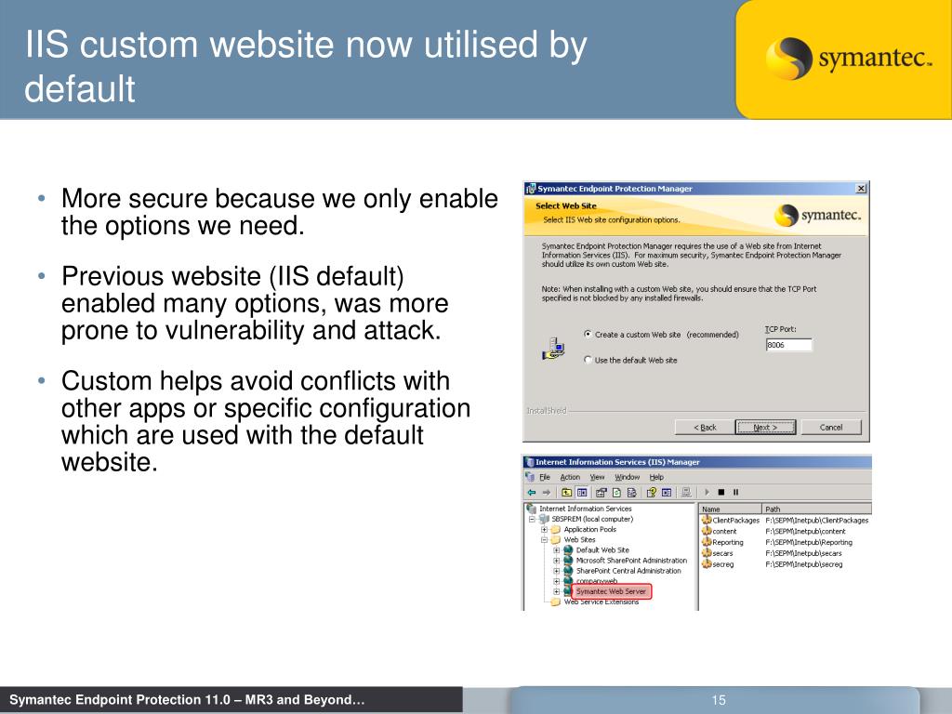Toggle Show/Hide Console Tree toolbar icon
952x714 pixels.
(582, 493)
